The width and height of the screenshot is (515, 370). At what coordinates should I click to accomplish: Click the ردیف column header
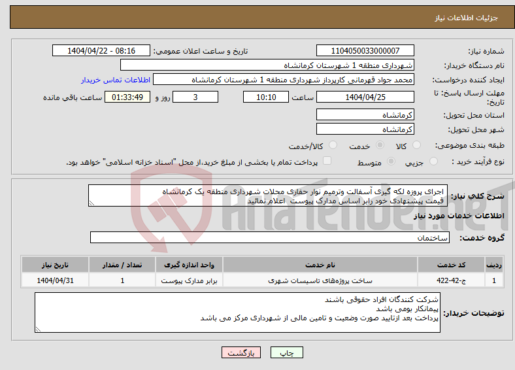click(494, 265)
